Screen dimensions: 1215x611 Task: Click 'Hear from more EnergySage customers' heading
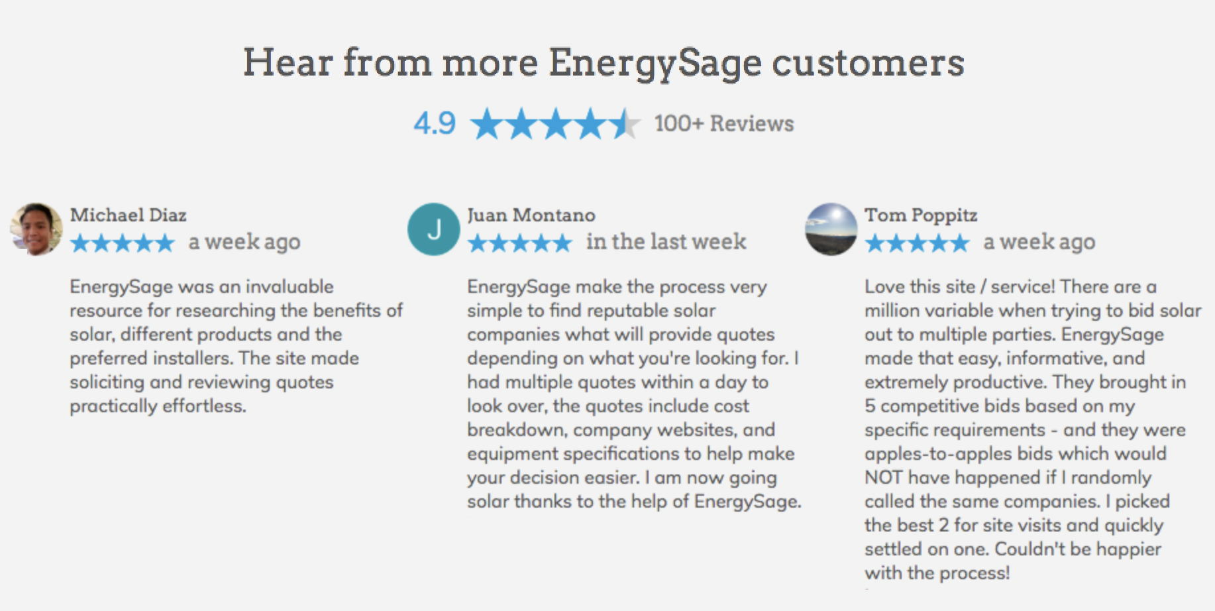604,63
